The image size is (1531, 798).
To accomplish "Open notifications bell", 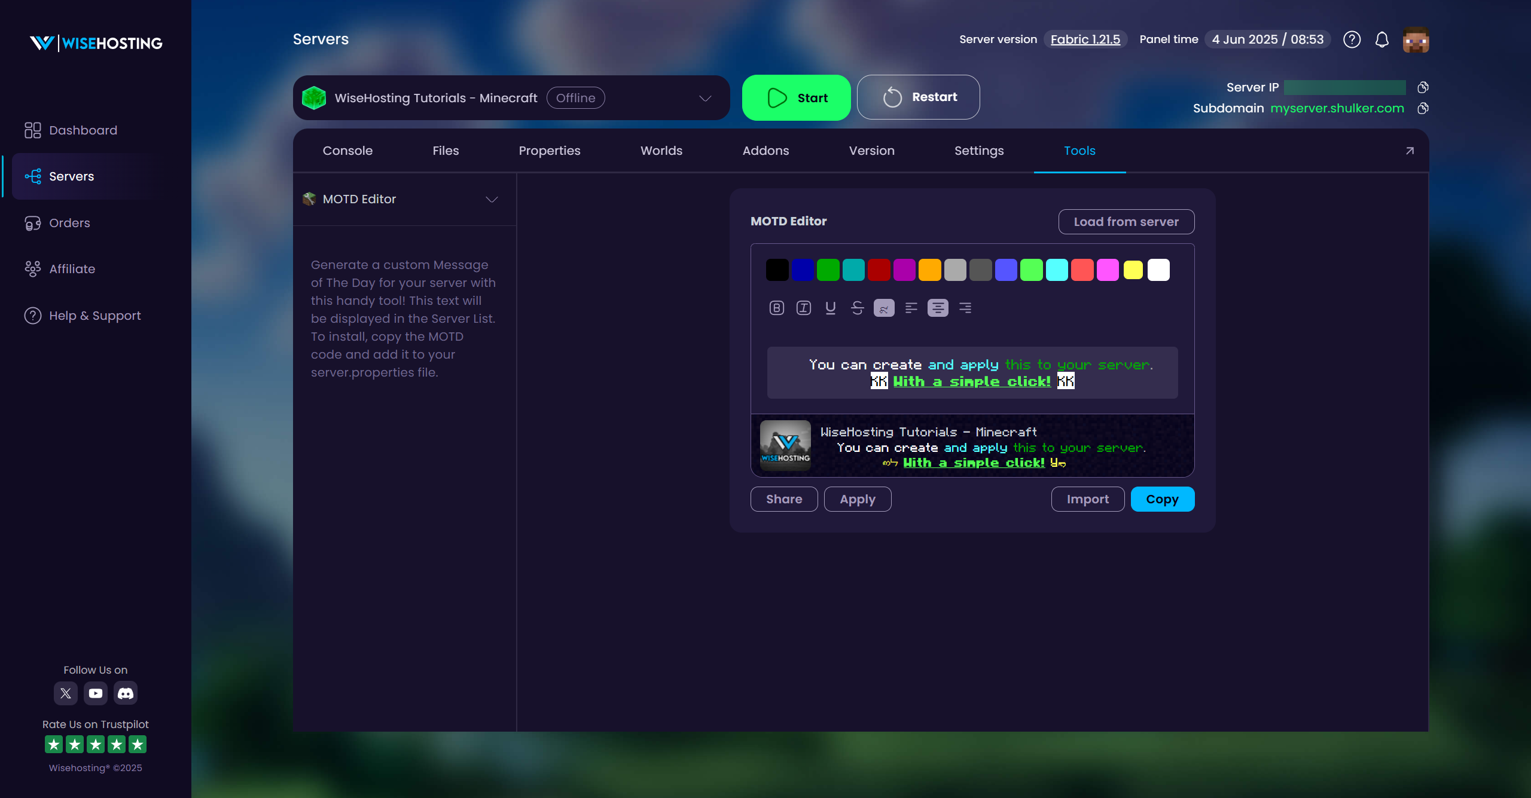I will [1381, 39].
